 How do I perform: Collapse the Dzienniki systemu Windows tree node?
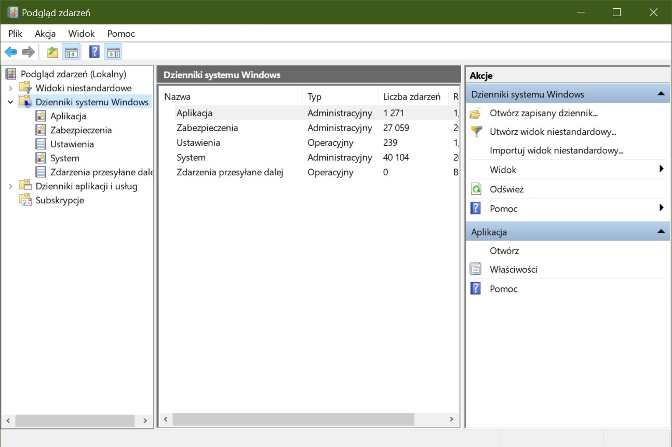click(10, 102)
